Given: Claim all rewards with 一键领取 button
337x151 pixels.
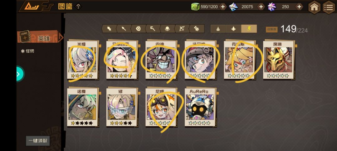Looking at the screenshot, I should pyautogui.click(x=38, y=141).
